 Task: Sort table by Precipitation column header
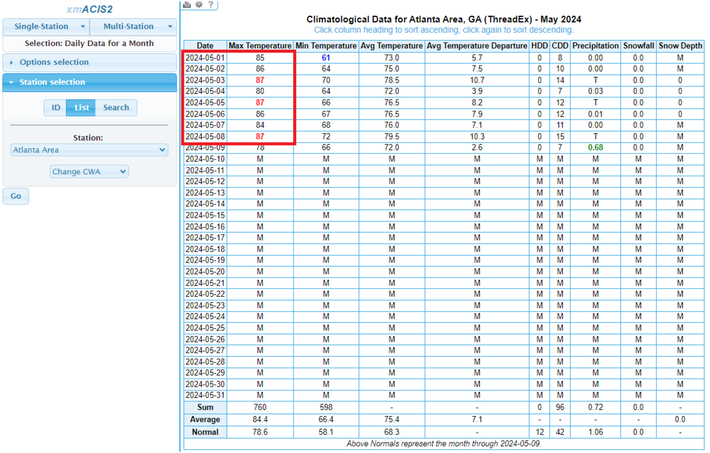[x=595, y=45]
